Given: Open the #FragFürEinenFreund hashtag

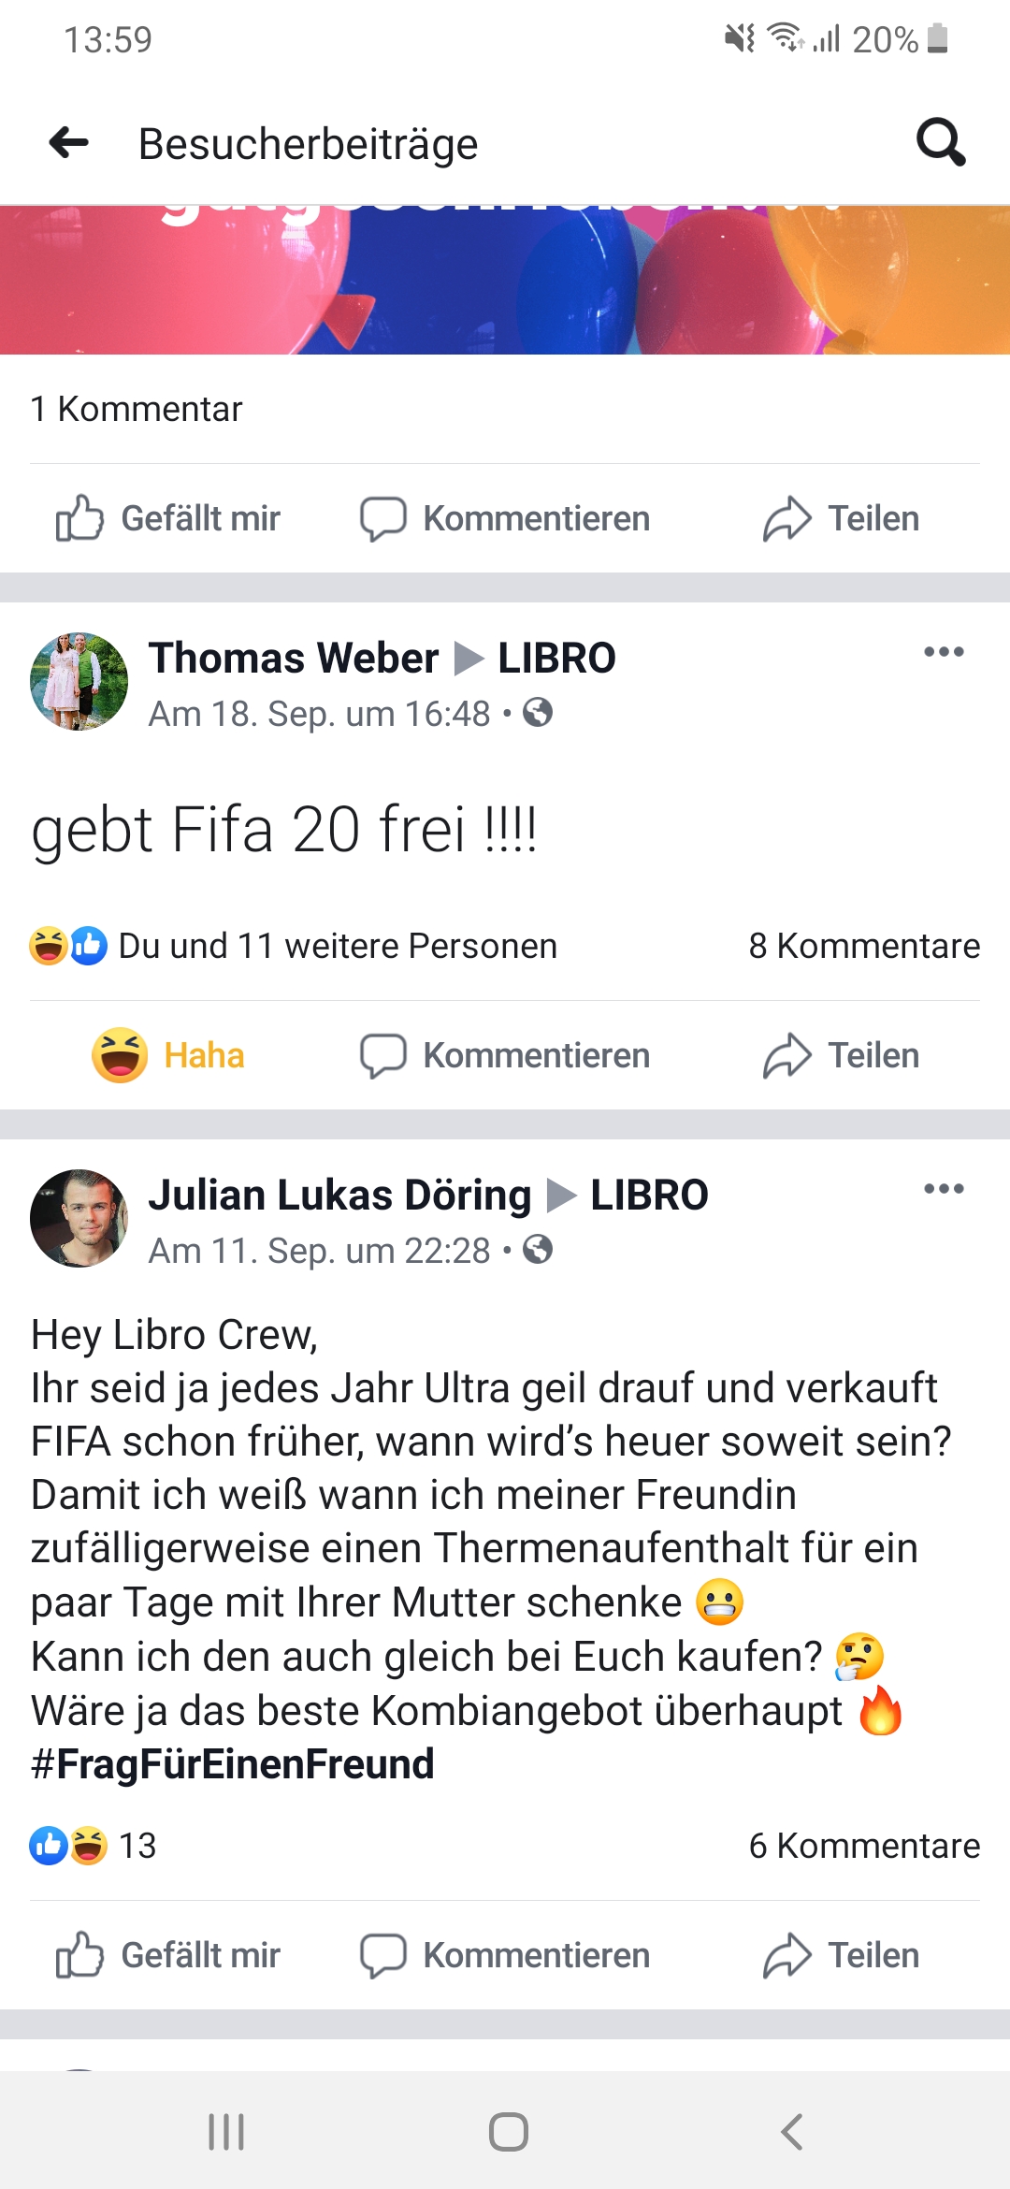Looking at the screenshot, I should click(233, 1764).
